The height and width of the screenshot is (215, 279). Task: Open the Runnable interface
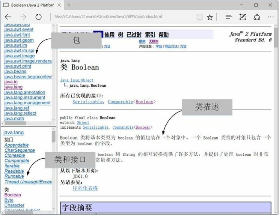(14, 176)
